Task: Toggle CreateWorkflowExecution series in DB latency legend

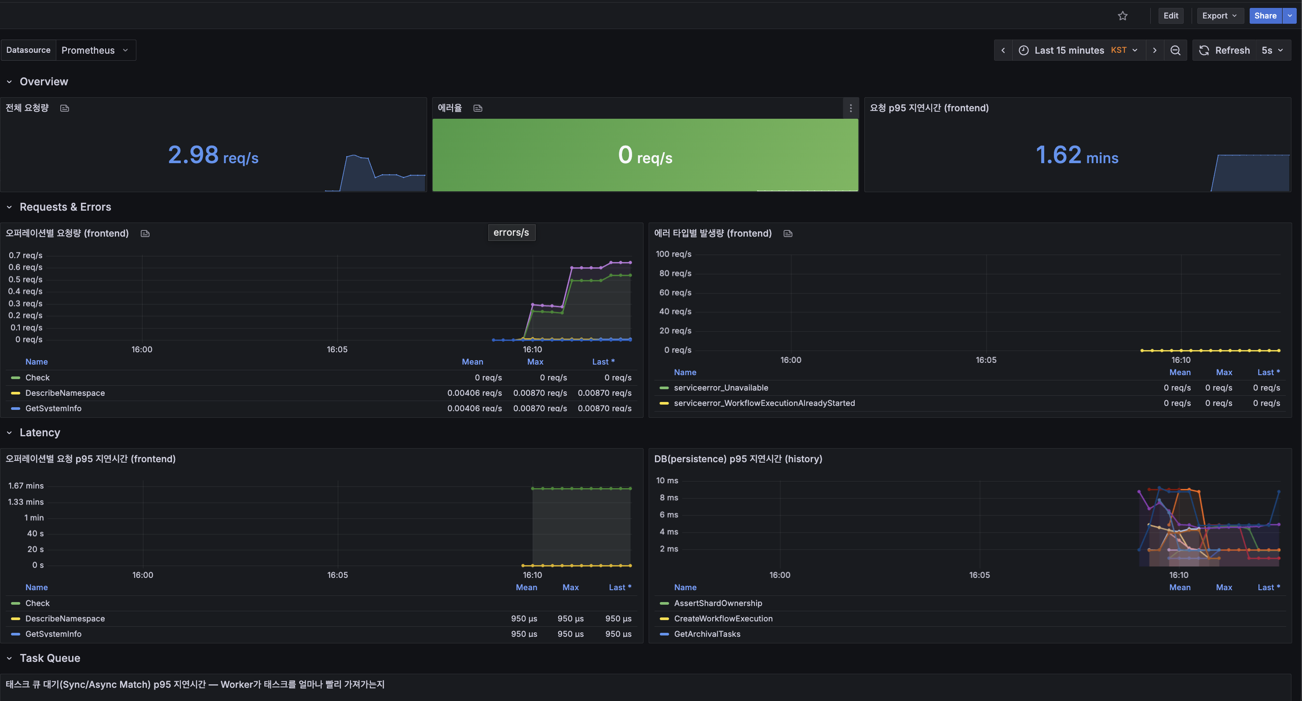Action: [x=723, y=619]
